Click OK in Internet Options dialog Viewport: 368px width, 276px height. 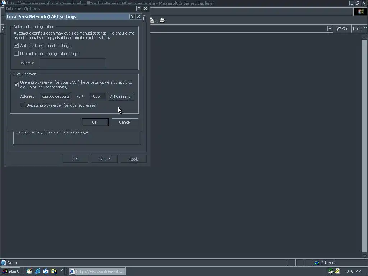pyautogui.click(x=75, y=159)
